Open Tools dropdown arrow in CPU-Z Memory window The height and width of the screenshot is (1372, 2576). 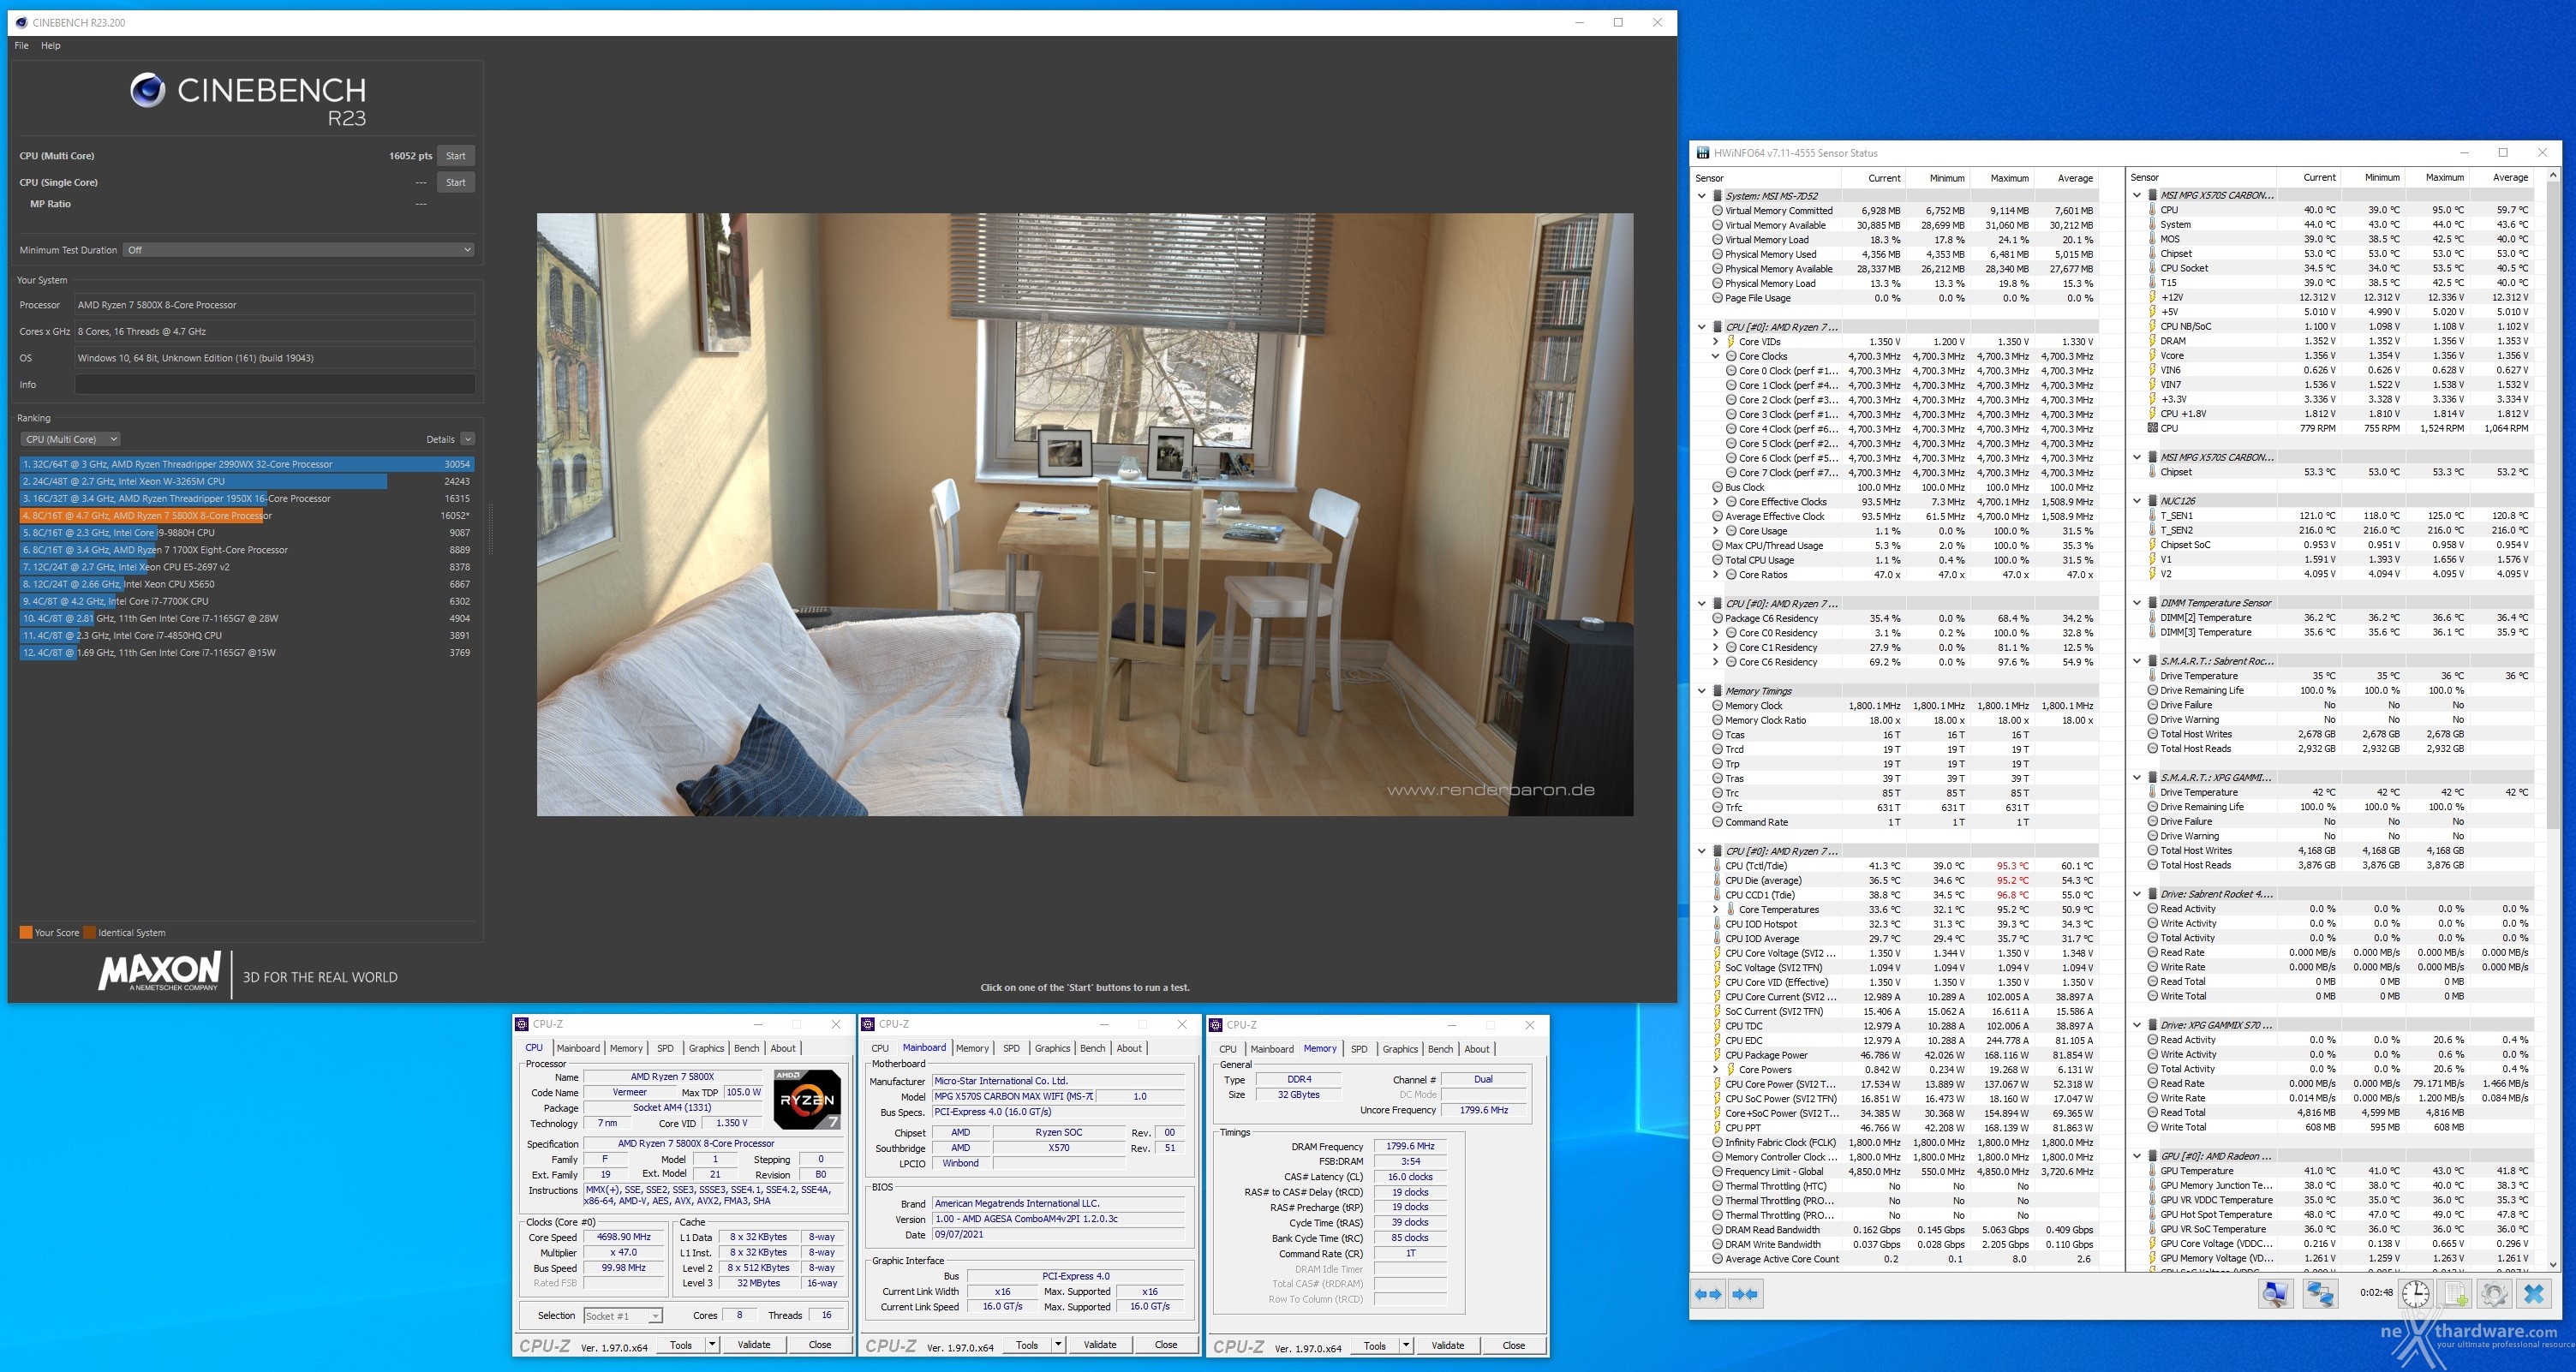coord(1406,1346)
